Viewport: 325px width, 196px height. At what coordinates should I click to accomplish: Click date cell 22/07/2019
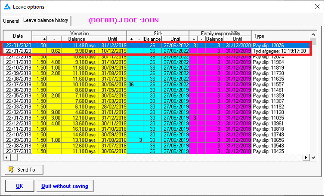[x=18, y=84]
